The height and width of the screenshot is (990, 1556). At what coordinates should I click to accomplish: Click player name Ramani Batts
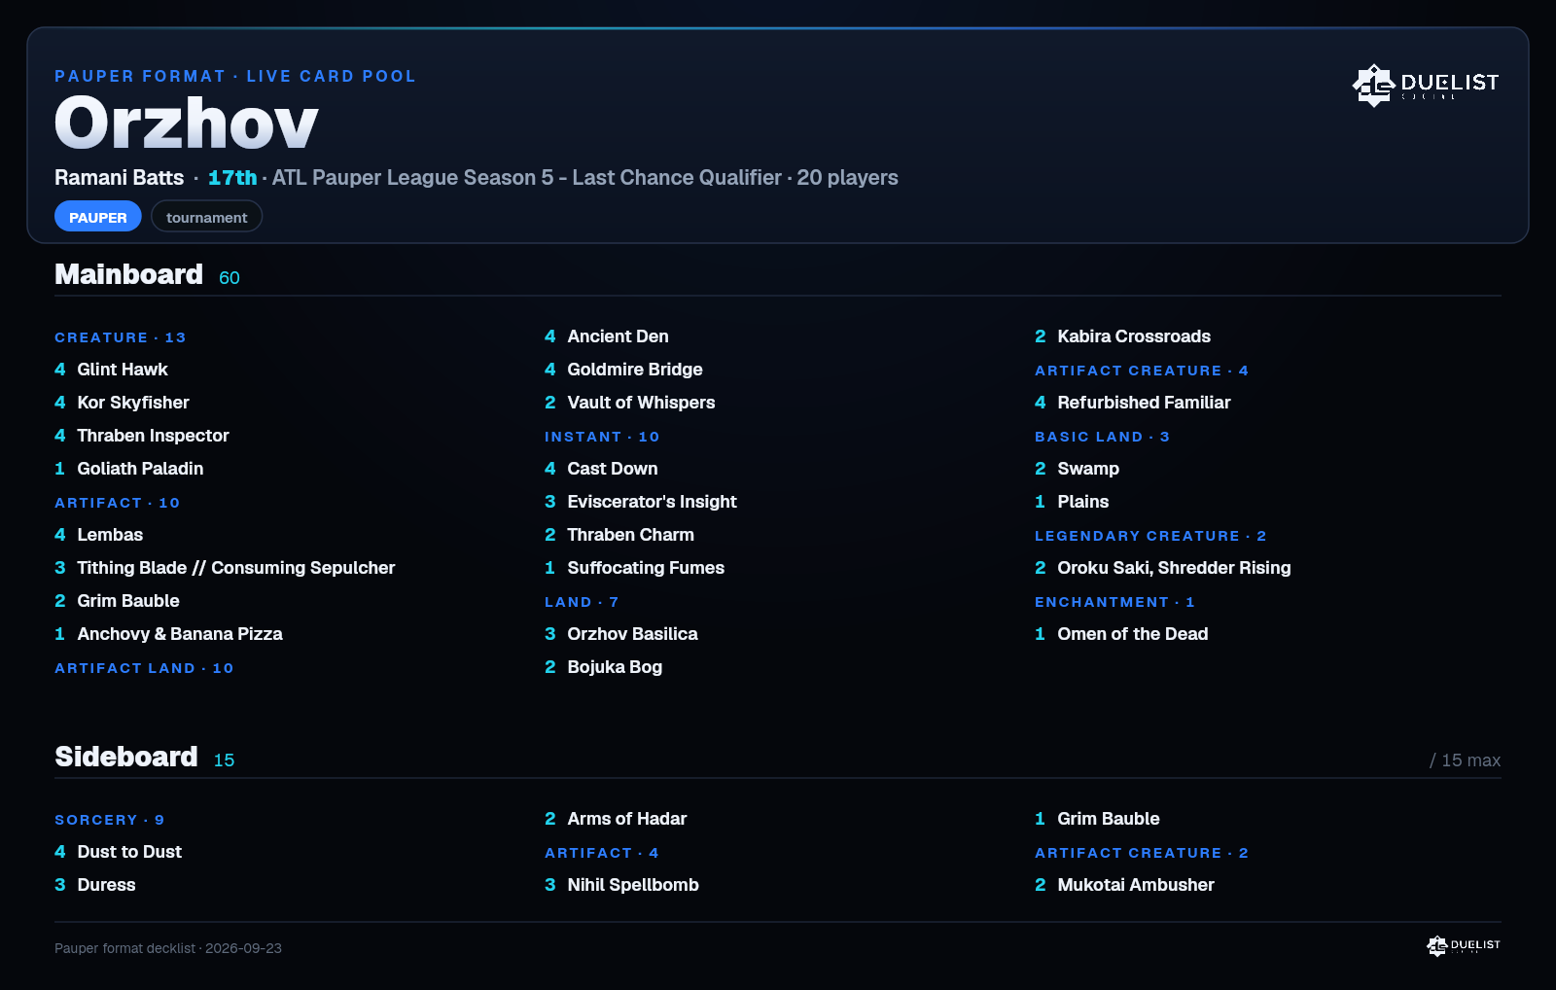point(119,178)
